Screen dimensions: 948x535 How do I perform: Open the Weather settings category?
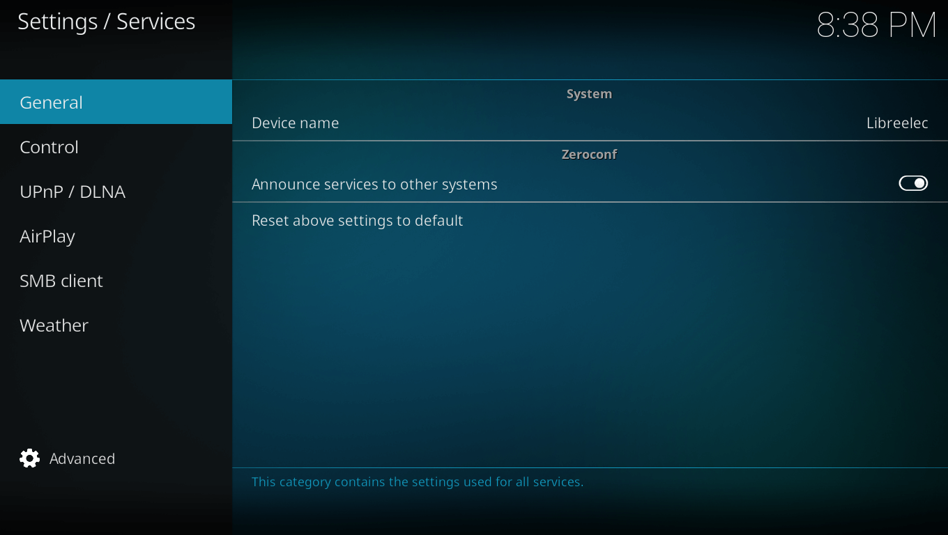coord(54,325)
